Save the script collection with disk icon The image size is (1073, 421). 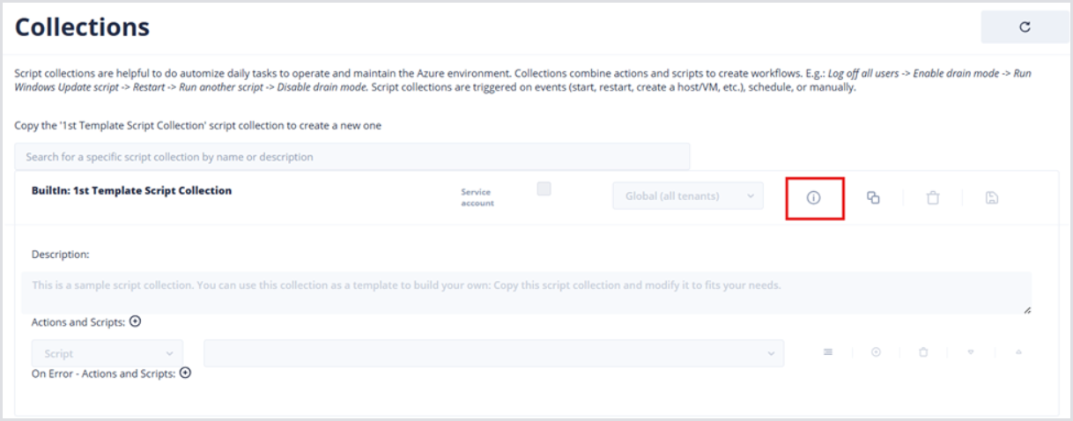click(x=991, y=198)
